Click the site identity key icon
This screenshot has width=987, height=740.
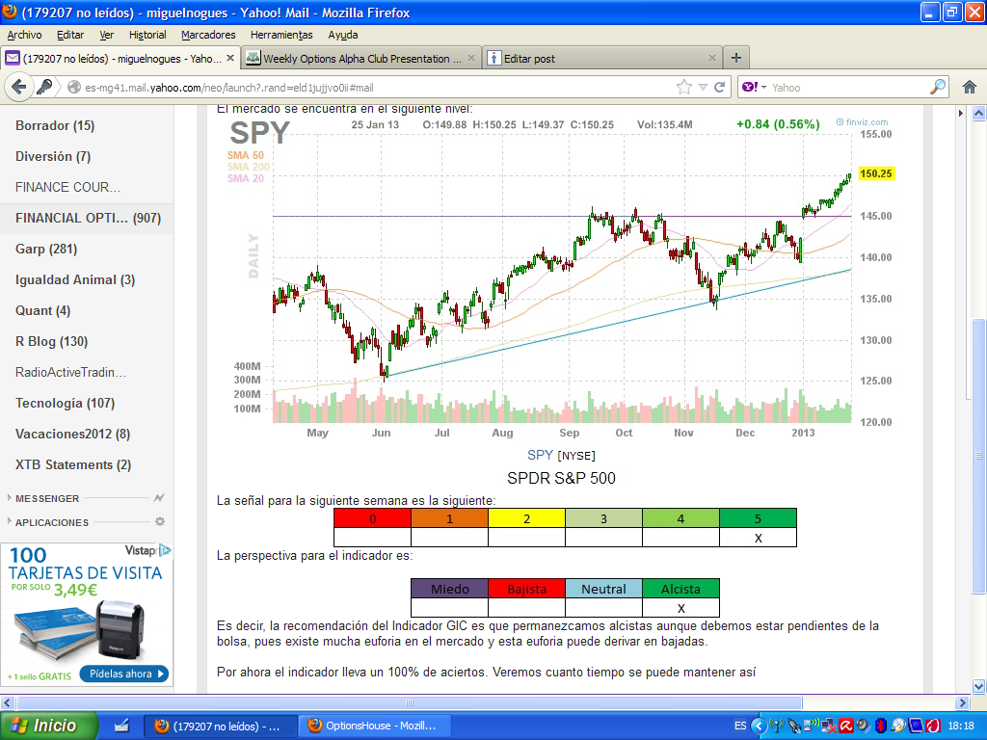tap(44, 87)
